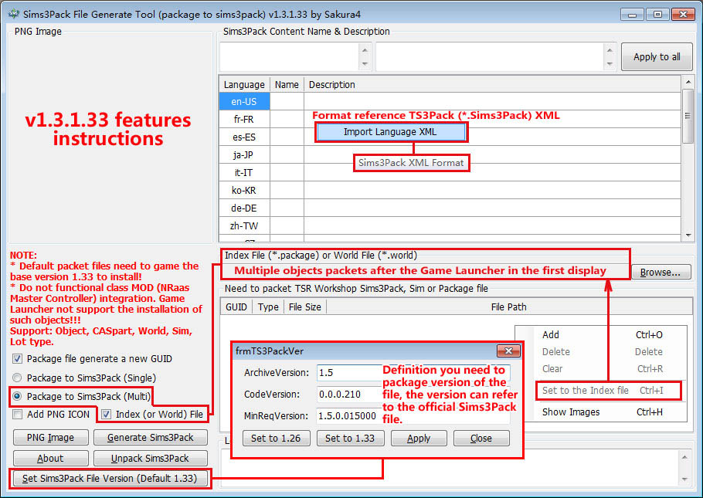Image resolution: width=703 pixels, height=498 pixels.
Task: Click the Apply to all button
Action: [x=657, y=57]
